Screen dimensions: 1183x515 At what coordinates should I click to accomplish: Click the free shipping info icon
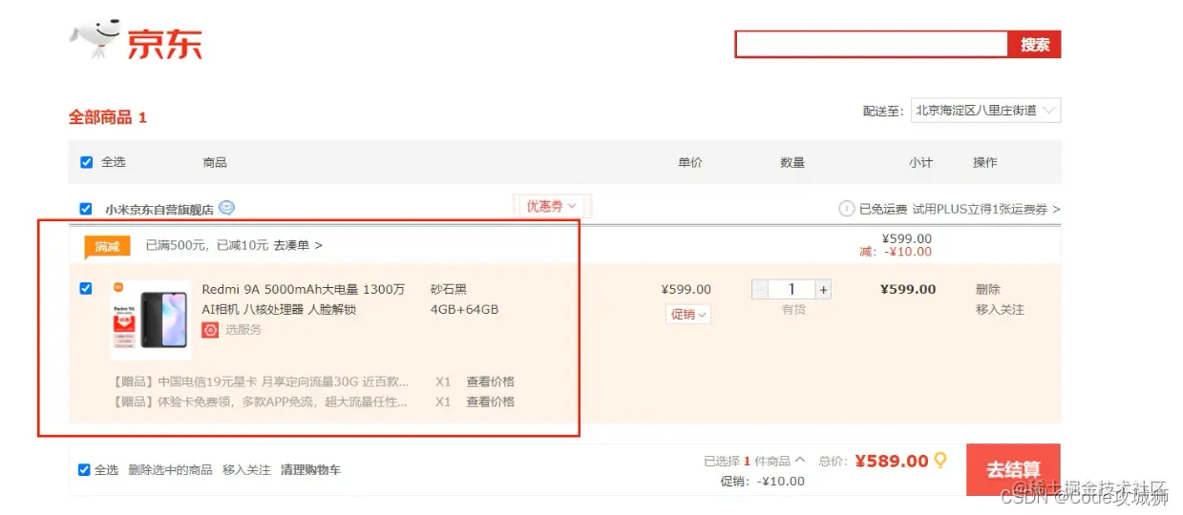click(x=846, y=209)
